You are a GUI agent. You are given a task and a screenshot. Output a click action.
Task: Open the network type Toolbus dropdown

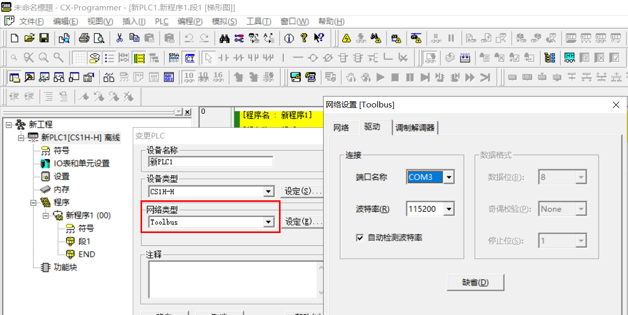tap(269, 222)
